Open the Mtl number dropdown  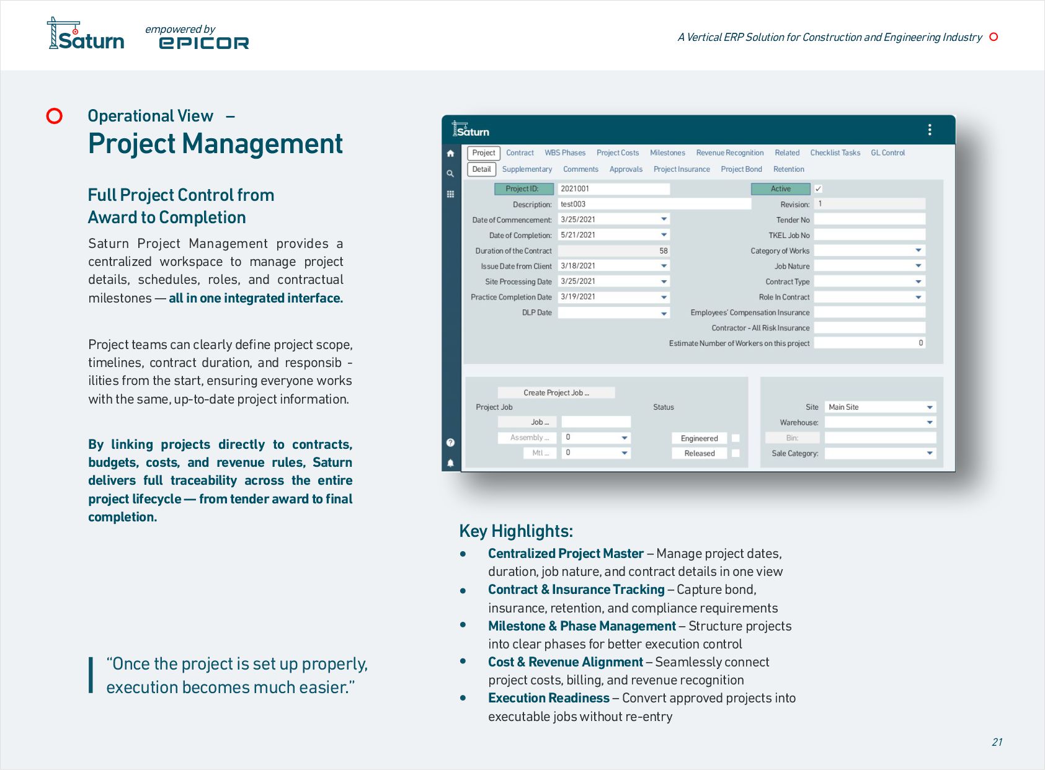pos(625,453)
